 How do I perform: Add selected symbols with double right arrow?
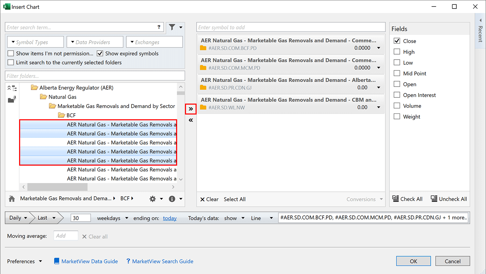[x=191, y=109]
